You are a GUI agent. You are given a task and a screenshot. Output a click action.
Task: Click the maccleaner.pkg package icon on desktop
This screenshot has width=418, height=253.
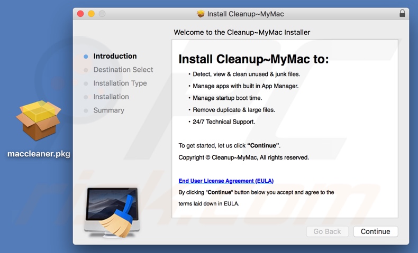pos(38,120)
